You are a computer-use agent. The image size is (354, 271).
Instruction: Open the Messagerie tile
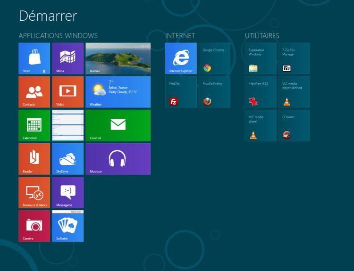pyautogui.click(x=67, y=192)
